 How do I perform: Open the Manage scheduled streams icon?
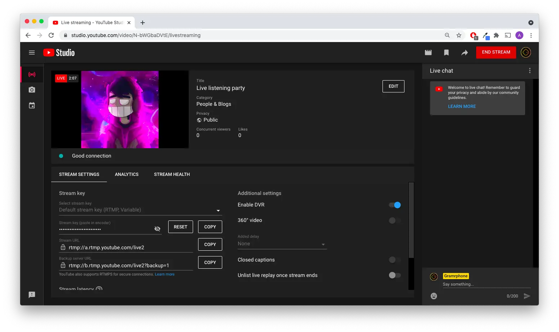[32, 105]
